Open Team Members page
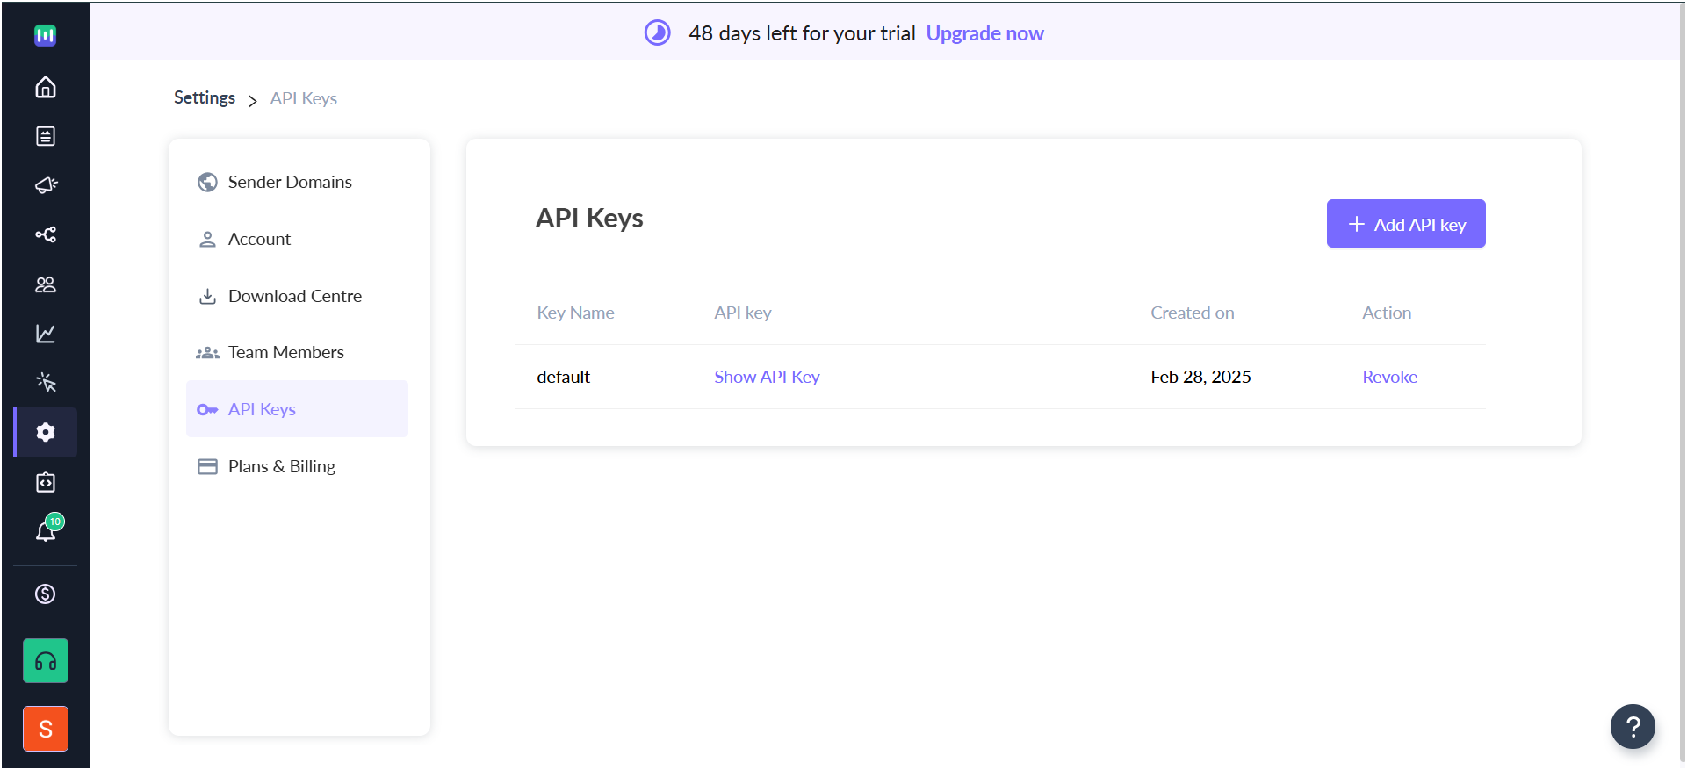Screen dimensions: 1687x770 tap(297, 352)
